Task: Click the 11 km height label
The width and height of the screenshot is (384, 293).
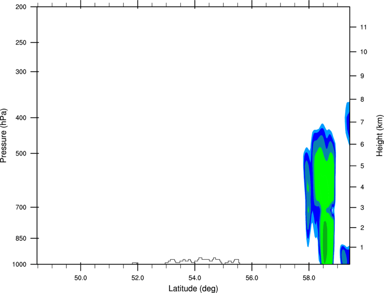Action: coord(364,27)
